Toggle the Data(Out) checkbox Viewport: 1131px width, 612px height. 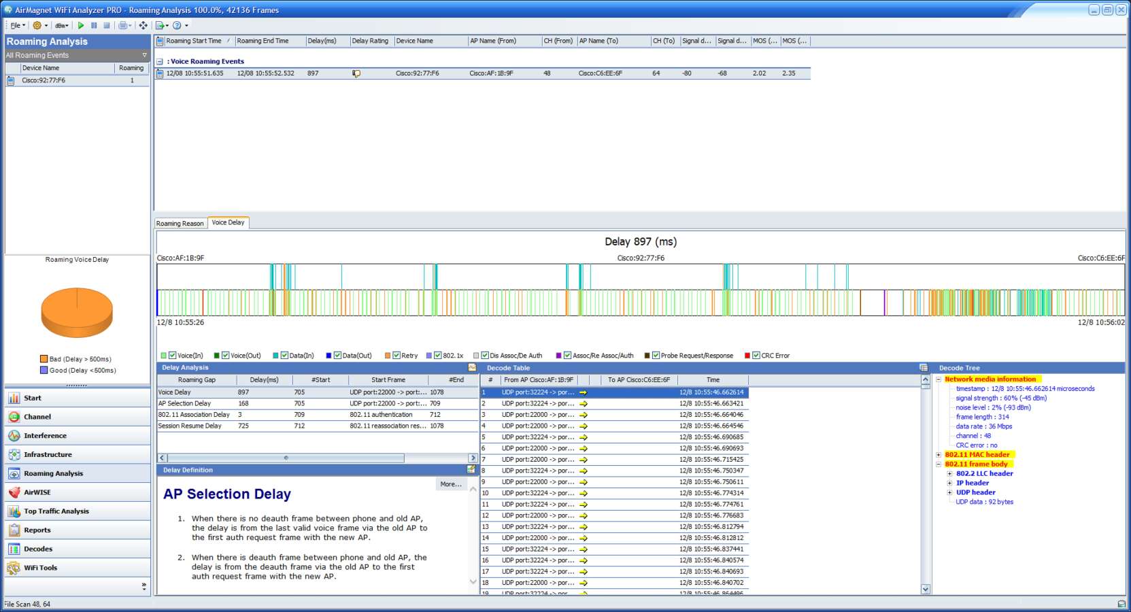click(337, 355)
